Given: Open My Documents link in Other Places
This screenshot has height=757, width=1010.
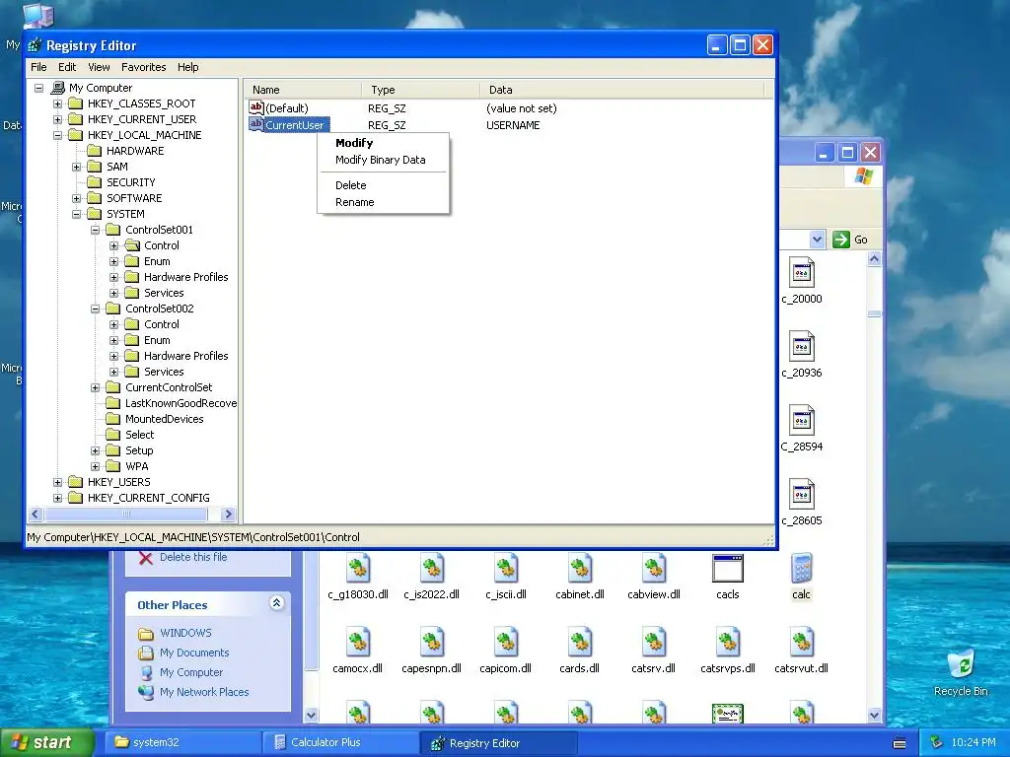Looking at the screenshot, I should point(194,653).
